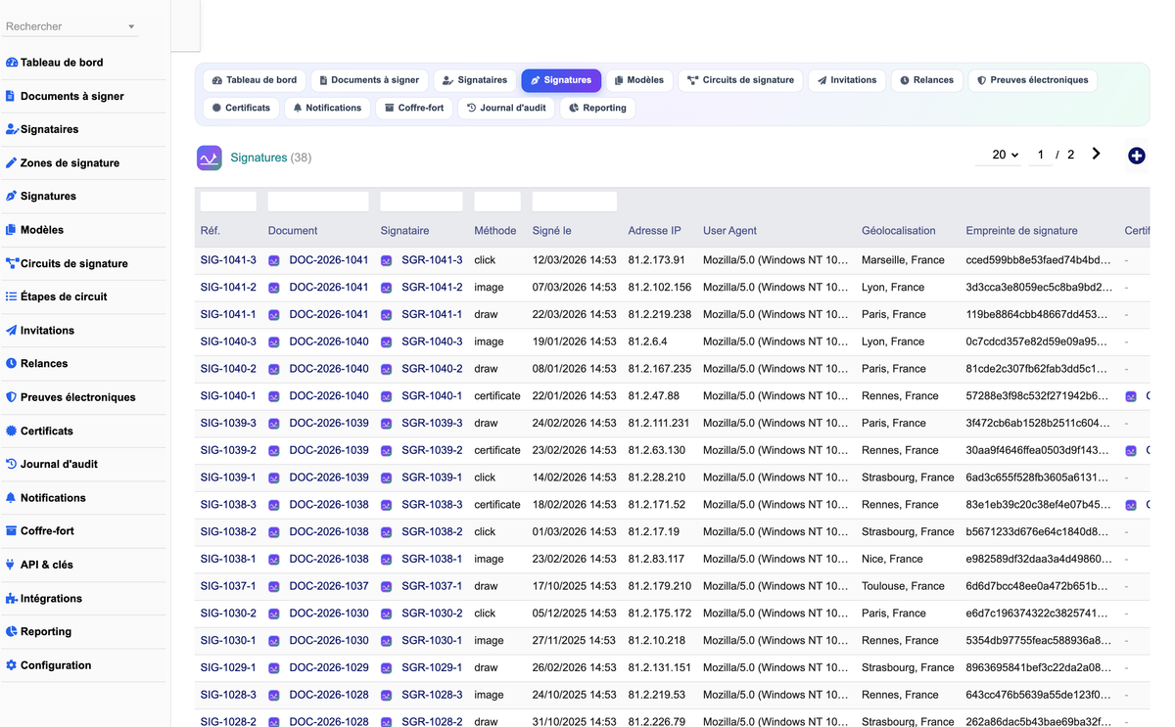Viewport: 1175px width, 727px height.
Task: Open signer SGR-1039-1 link
Action: click(x=432, y=477)
